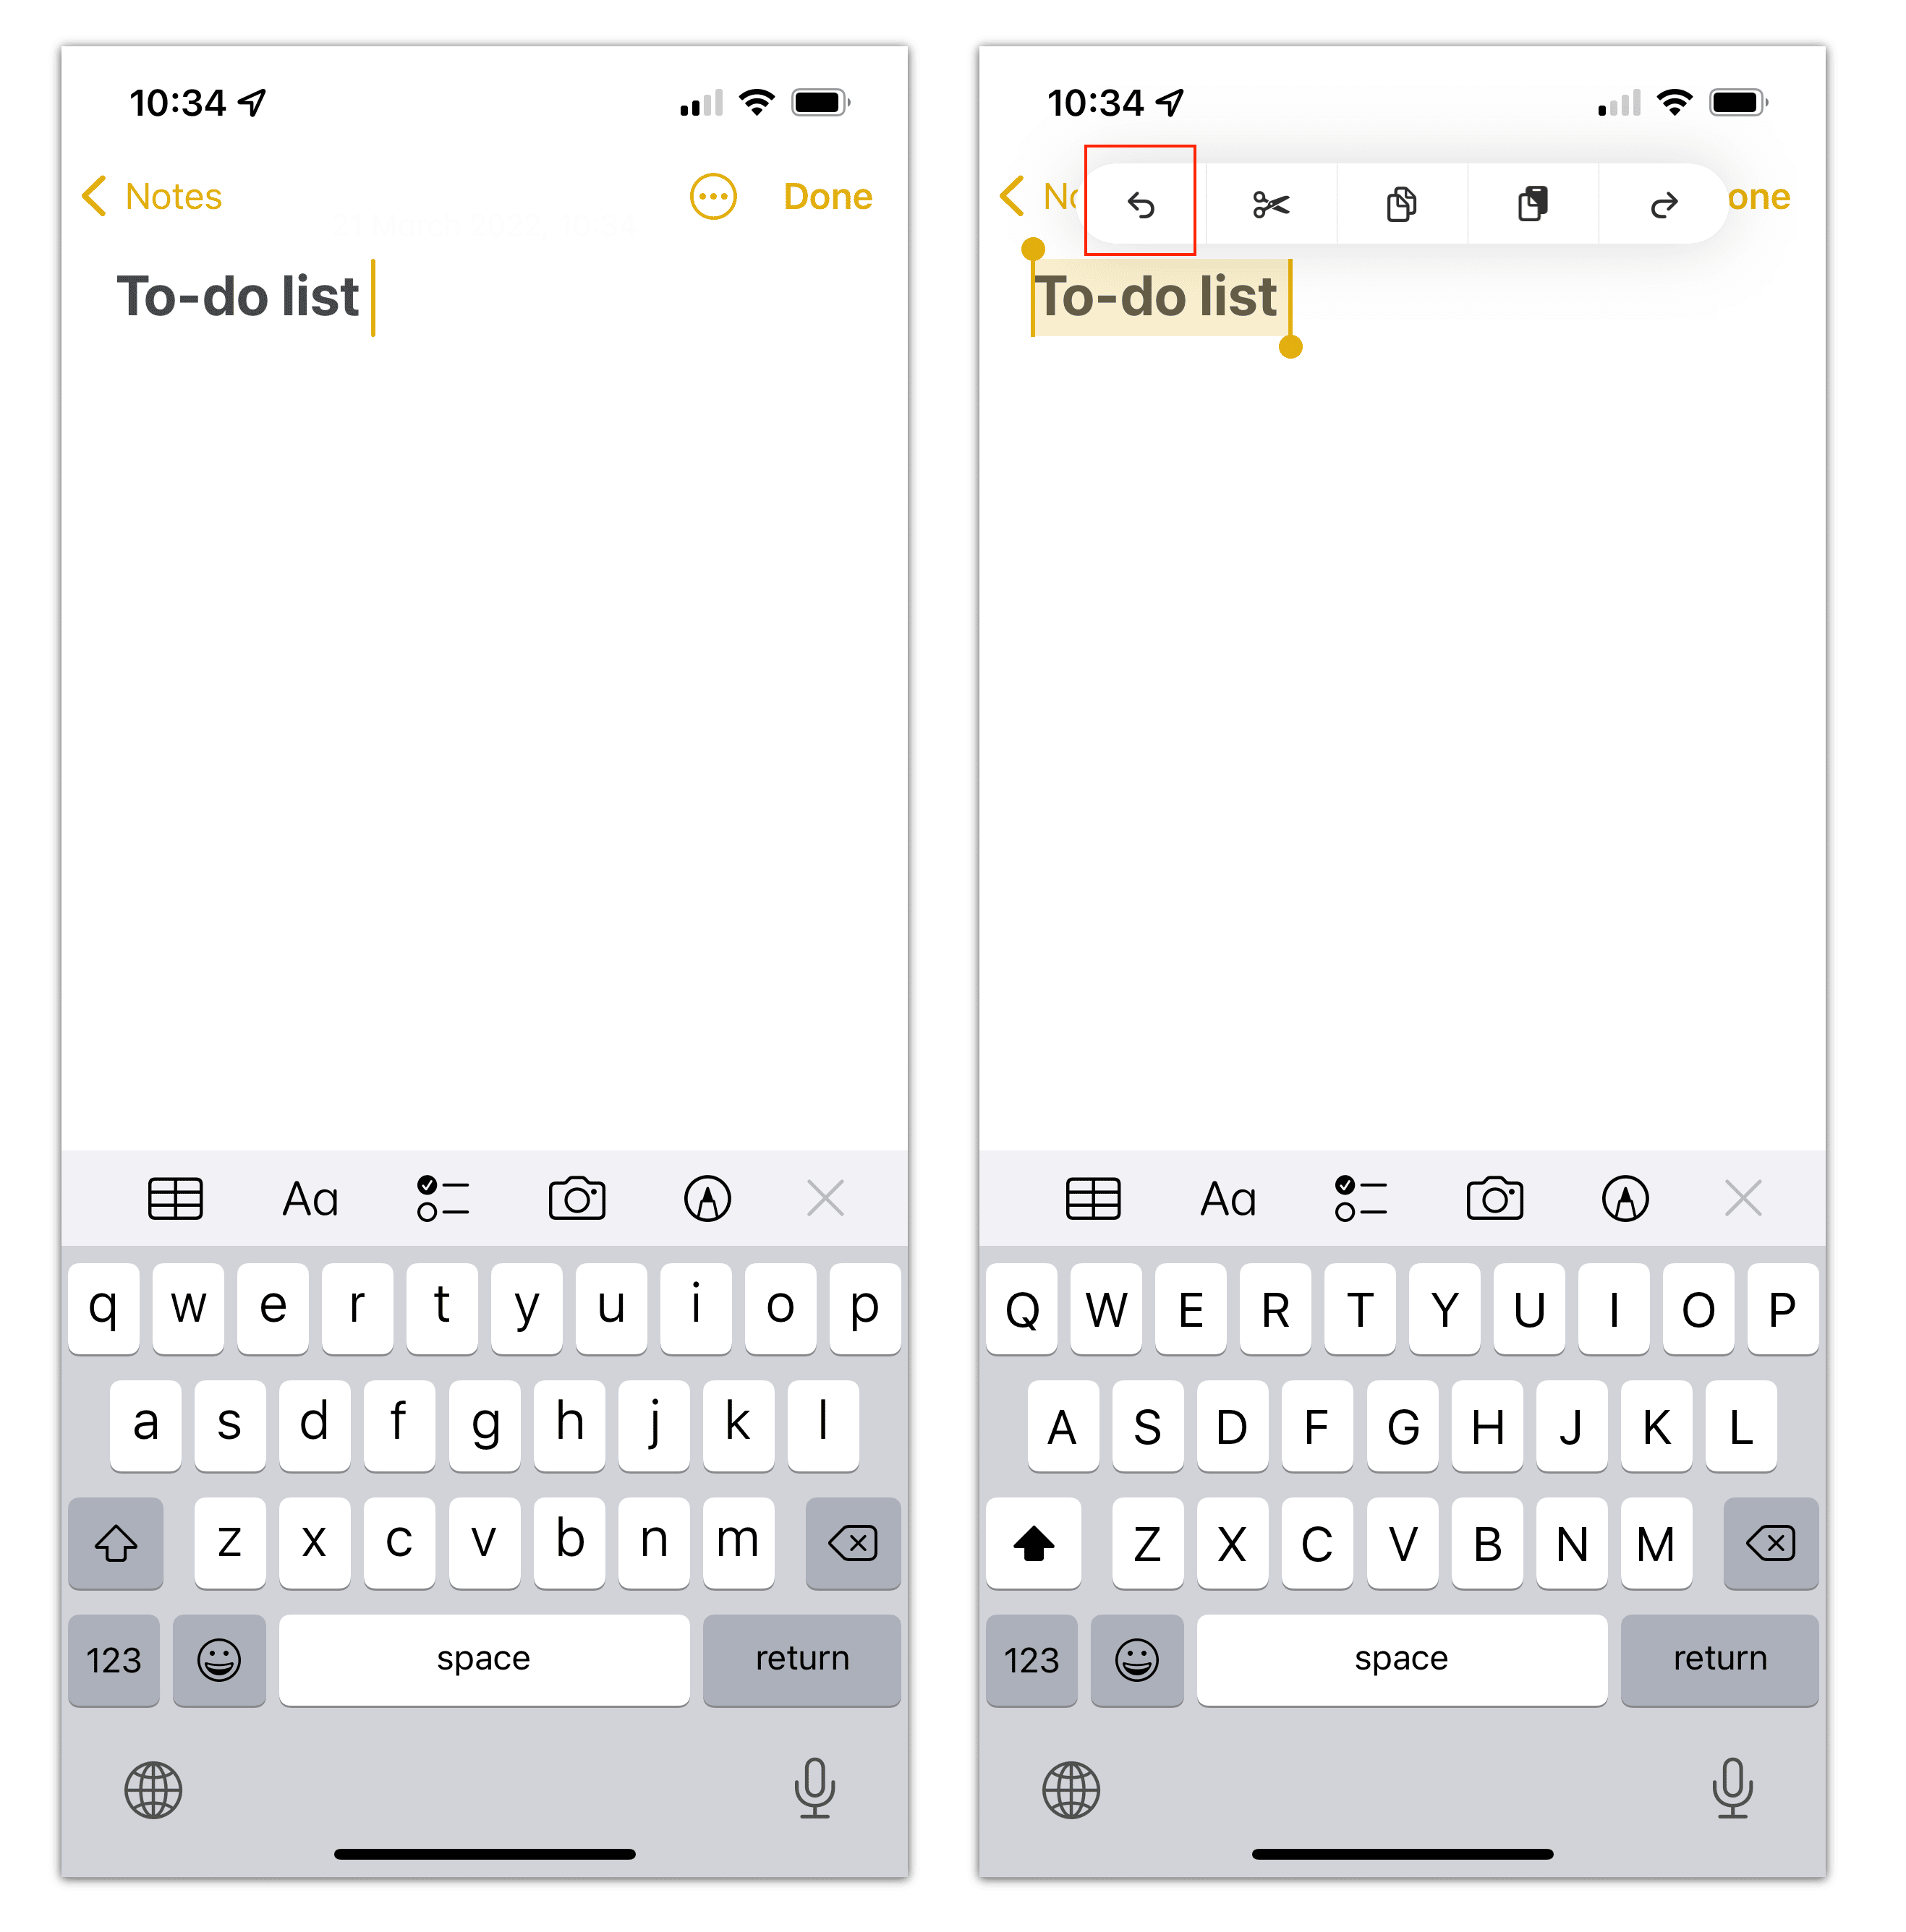Tap the more options button in Notes

pos(712,195)
